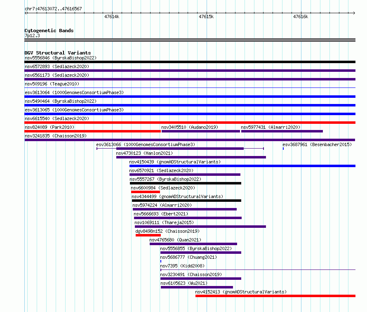Click the red dgv8498n152 (Chaisson2019) bar
The image size is (367, 312).
(x=148, y=235)
